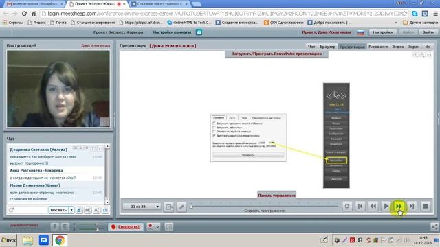Click the share icon at bottom right

(434, 227)
